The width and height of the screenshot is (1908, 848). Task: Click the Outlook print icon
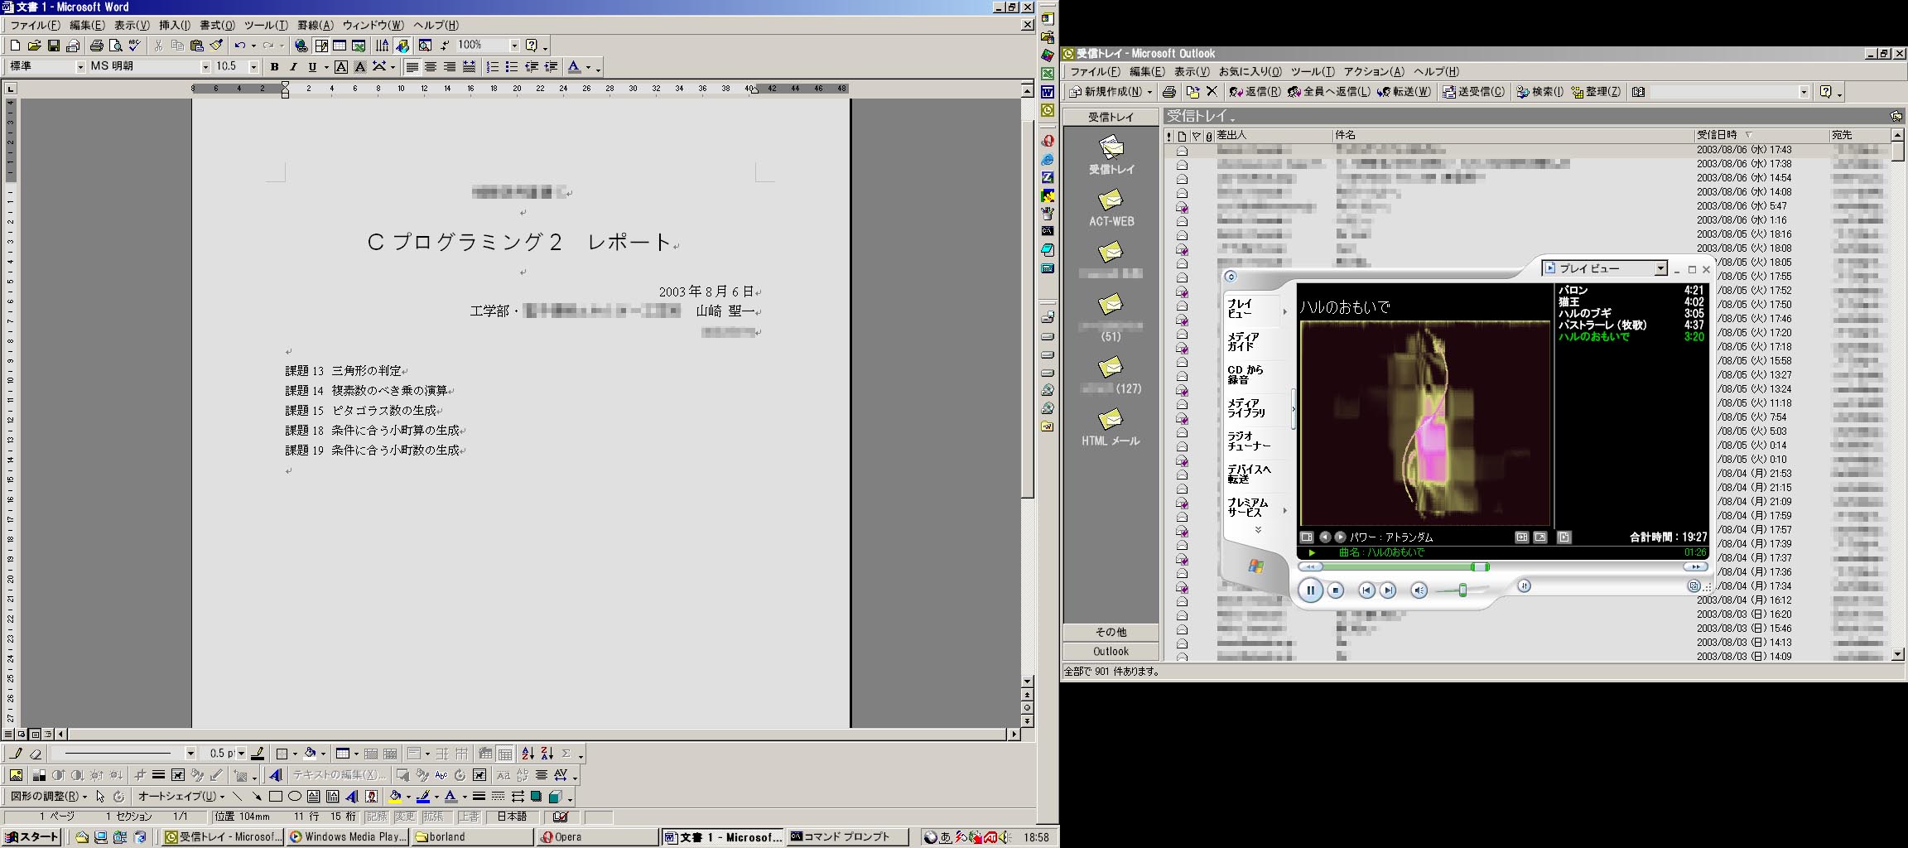[1169, 92]
